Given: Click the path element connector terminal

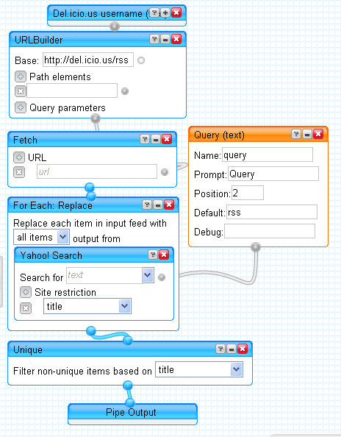Looking at the screenshot, I should tap(125, 91).
